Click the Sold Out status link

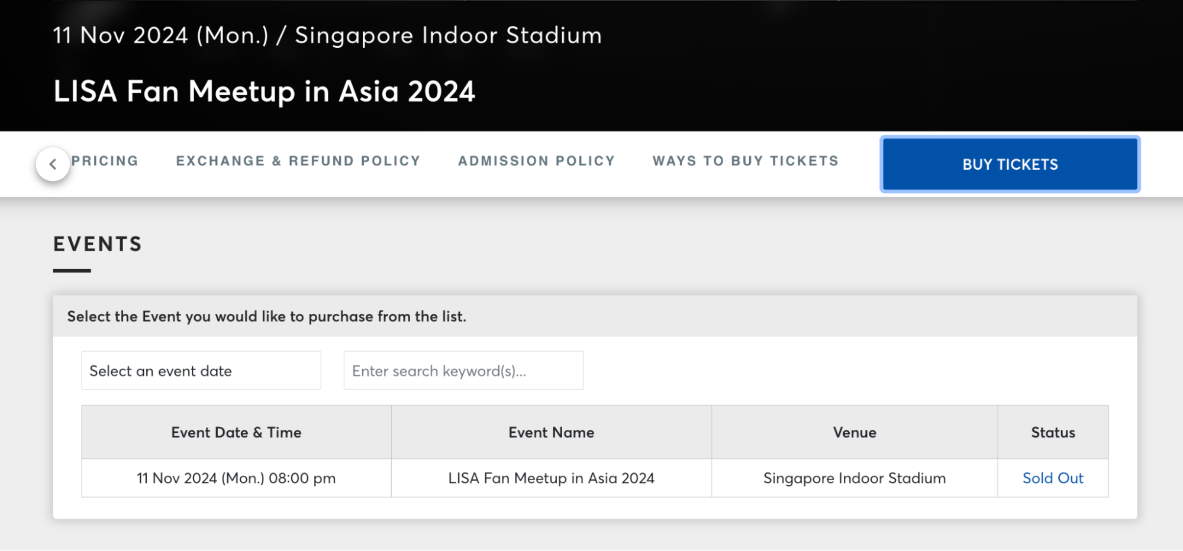point(1053,478)
